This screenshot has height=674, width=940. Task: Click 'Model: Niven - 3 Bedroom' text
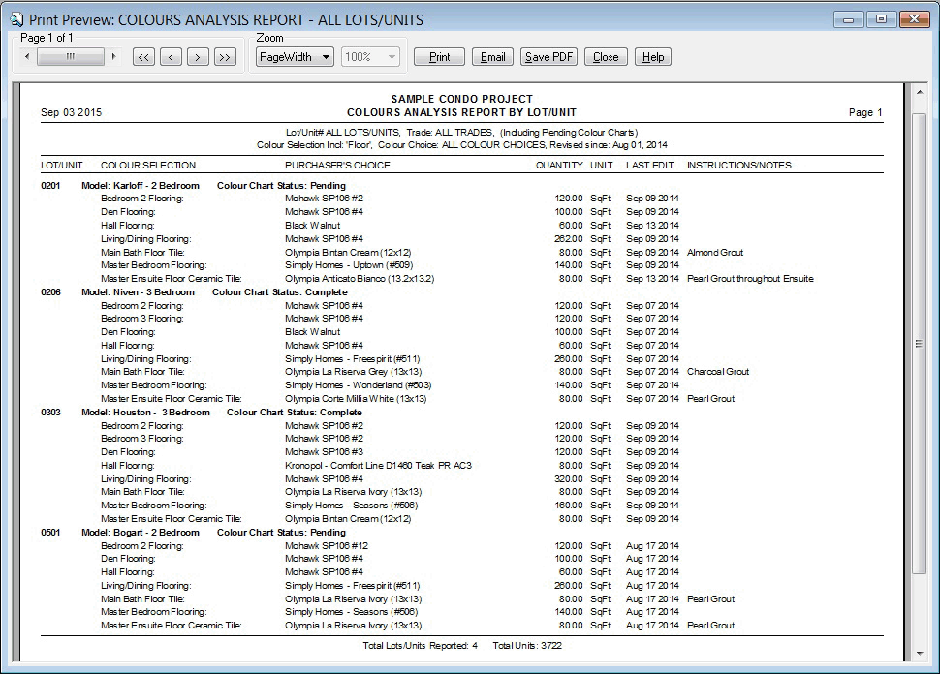click(x=138, y=292)
